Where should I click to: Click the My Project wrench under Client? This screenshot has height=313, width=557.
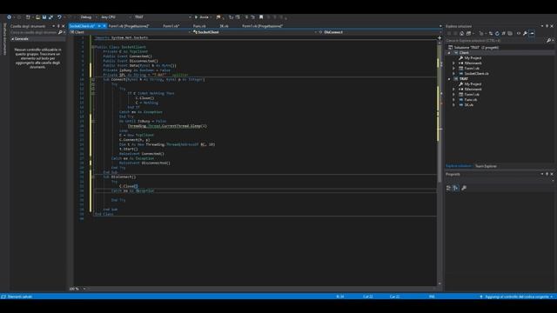pyautogui.click(x=460, y=58)
